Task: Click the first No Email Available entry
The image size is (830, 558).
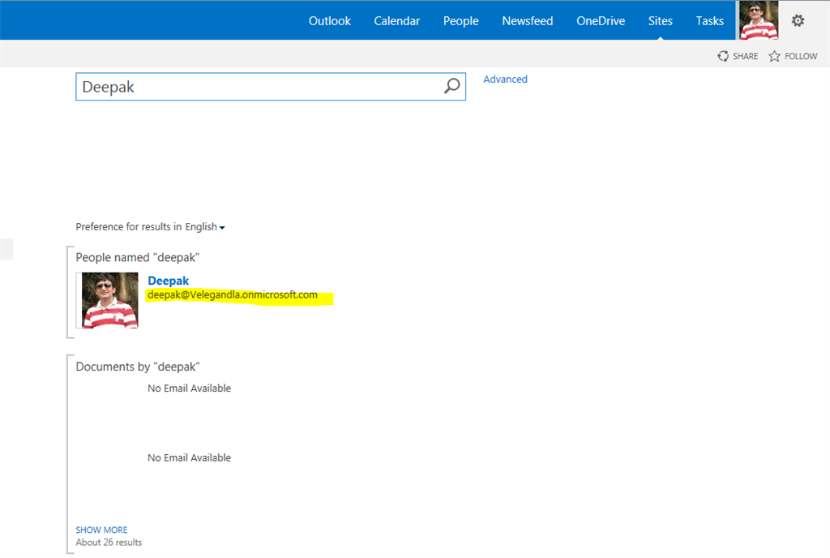Action: [190, 388]
